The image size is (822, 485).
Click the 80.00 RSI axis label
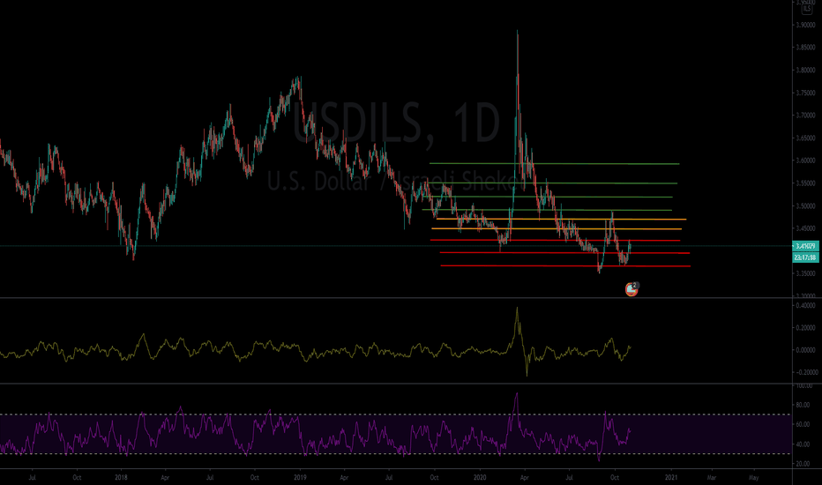(x=803, y=406)
